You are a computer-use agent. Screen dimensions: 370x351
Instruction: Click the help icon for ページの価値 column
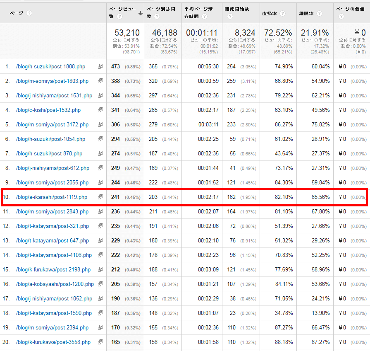tap(341, 17)
